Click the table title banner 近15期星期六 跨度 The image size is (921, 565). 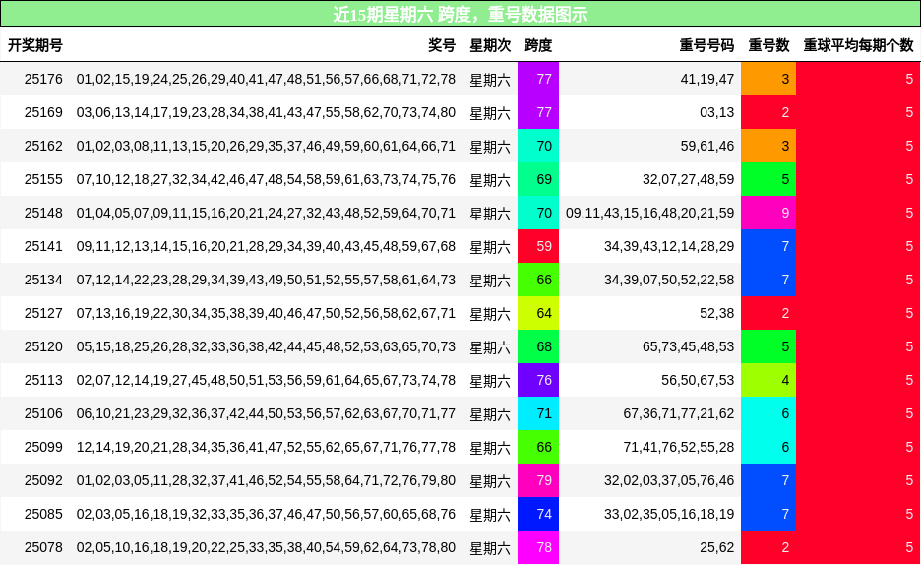460,14
